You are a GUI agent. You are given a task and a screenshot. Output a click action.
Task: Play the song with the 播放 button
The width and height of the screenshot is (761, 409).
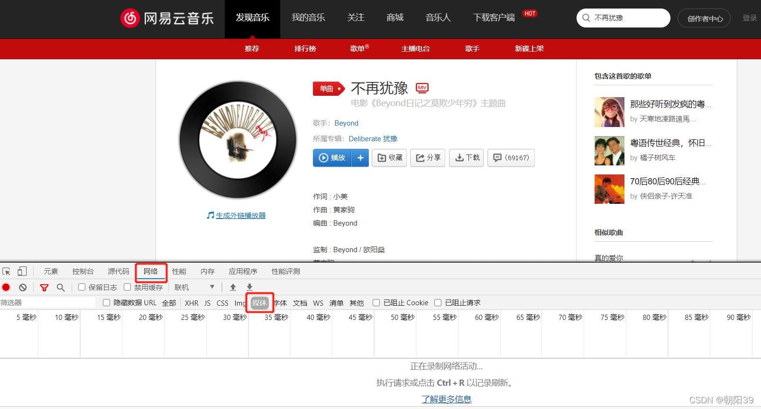(x=332, y=158)
